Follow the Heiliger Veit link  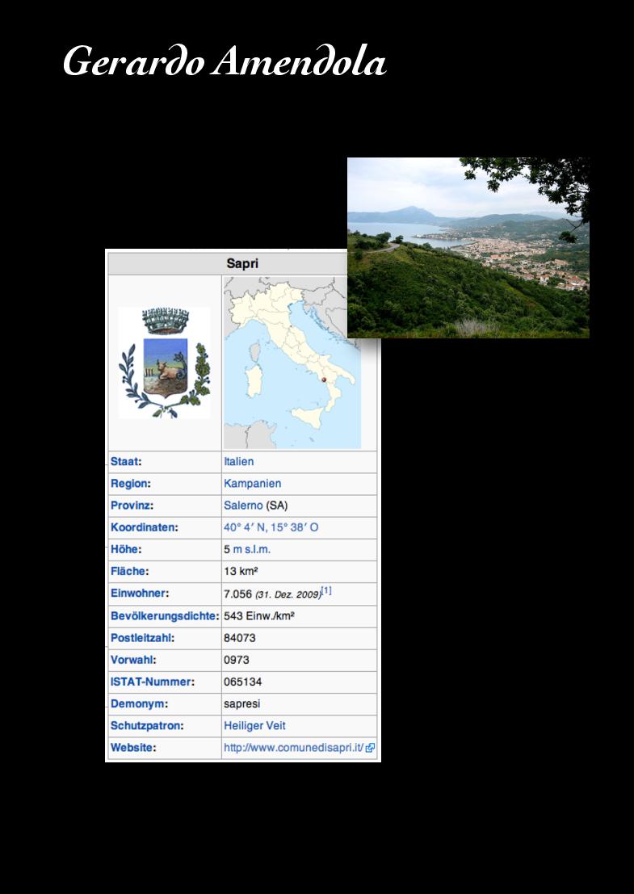pos(254,726)
